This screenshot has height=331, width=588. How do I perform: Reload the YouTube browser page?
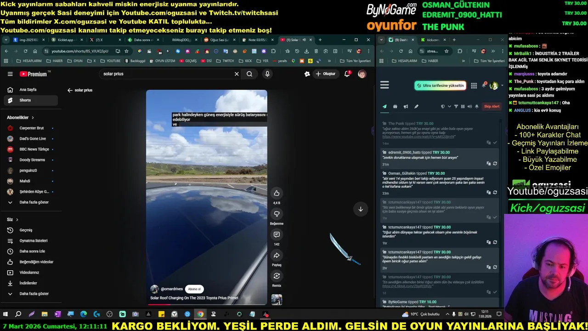[x=25, y=51]
